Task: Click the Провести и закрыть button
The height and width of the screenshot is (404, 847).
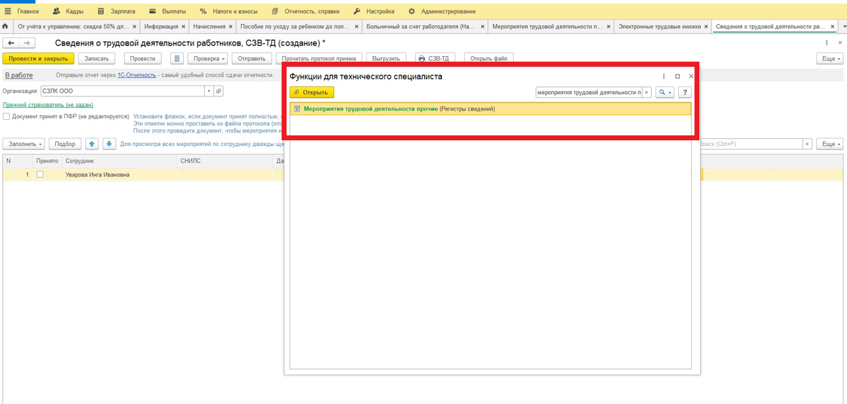Action: (x=38, y=59)
